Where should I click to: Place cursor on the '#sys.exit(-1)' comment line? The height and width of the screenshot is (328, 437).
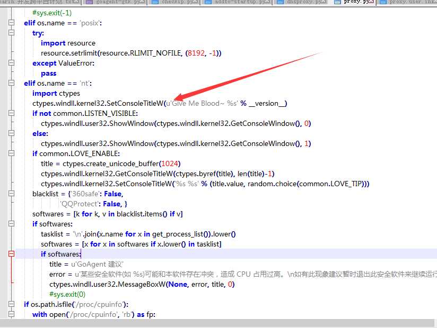coord(52,13)
